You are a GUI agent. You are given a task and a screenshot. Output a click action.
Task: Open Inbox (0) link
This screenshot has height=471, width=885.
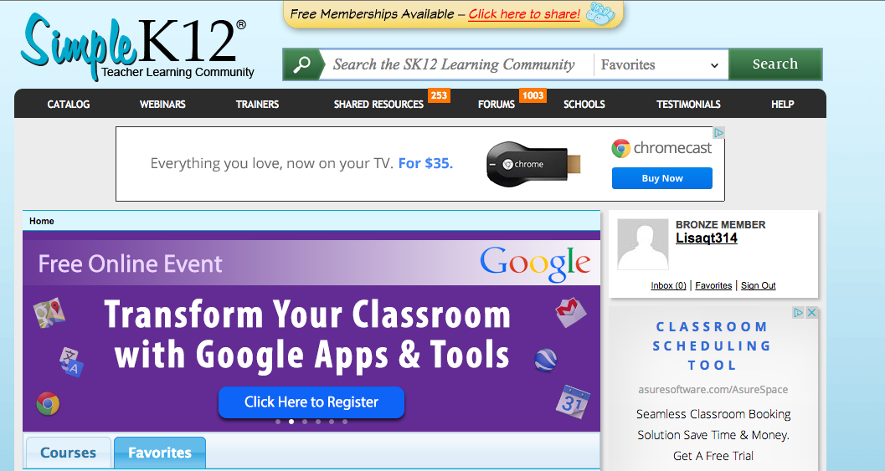[x=668, y=285]
